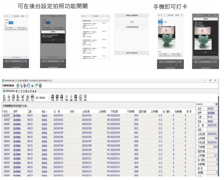This screenshot has width=224, height=180.
Task: Click the 設計 (design) chart icon
Action: point(23,98)
